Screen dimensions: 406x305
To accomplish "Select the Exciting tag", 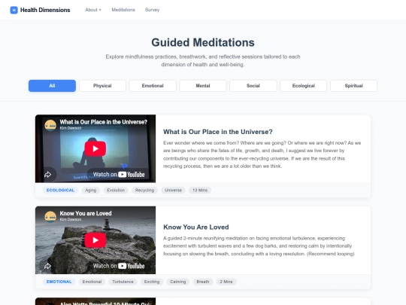I will click(152, 282).
